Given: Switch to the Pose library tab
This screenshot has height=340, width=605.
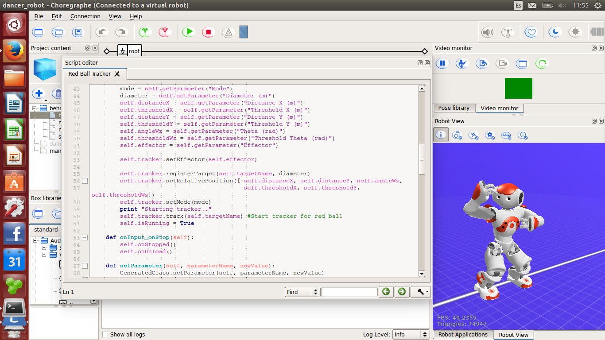Looking at the screenshot, I should pos(454,108).
